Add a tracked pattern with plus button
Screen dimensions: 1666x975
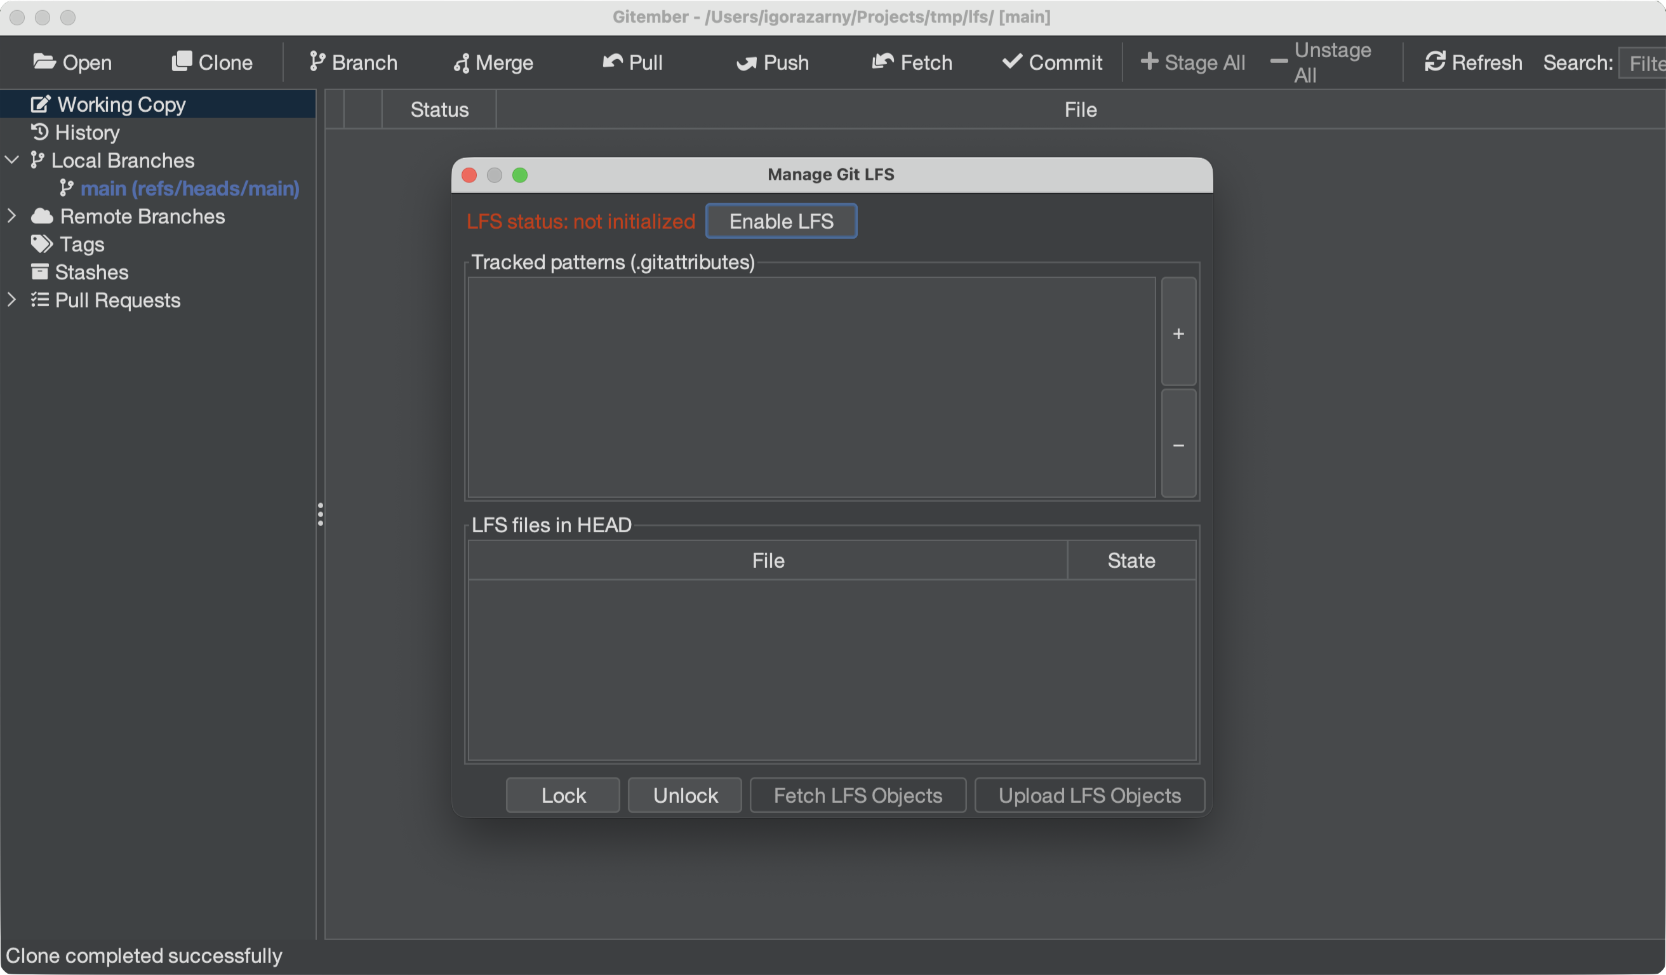point(1178,332)
